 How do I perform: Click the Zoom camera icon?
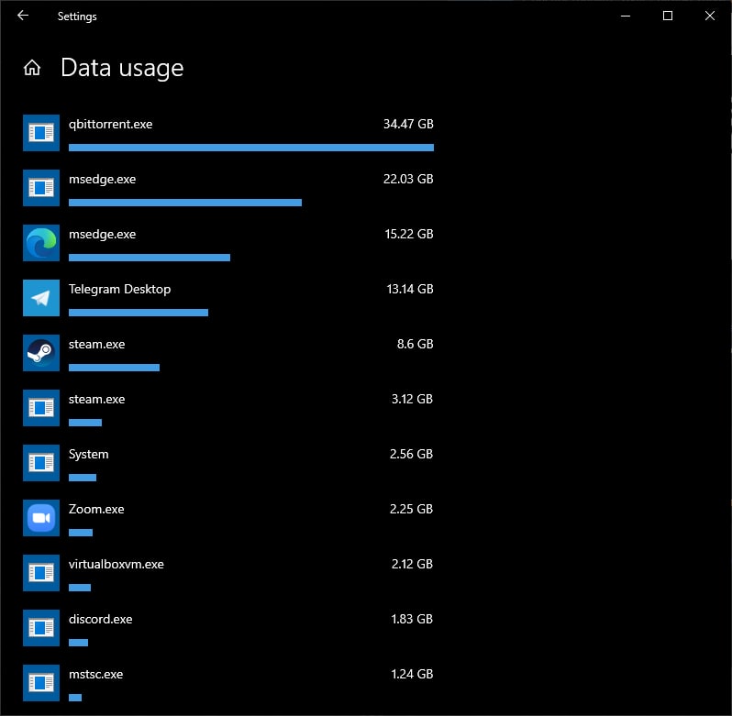(x=40, y=518)
